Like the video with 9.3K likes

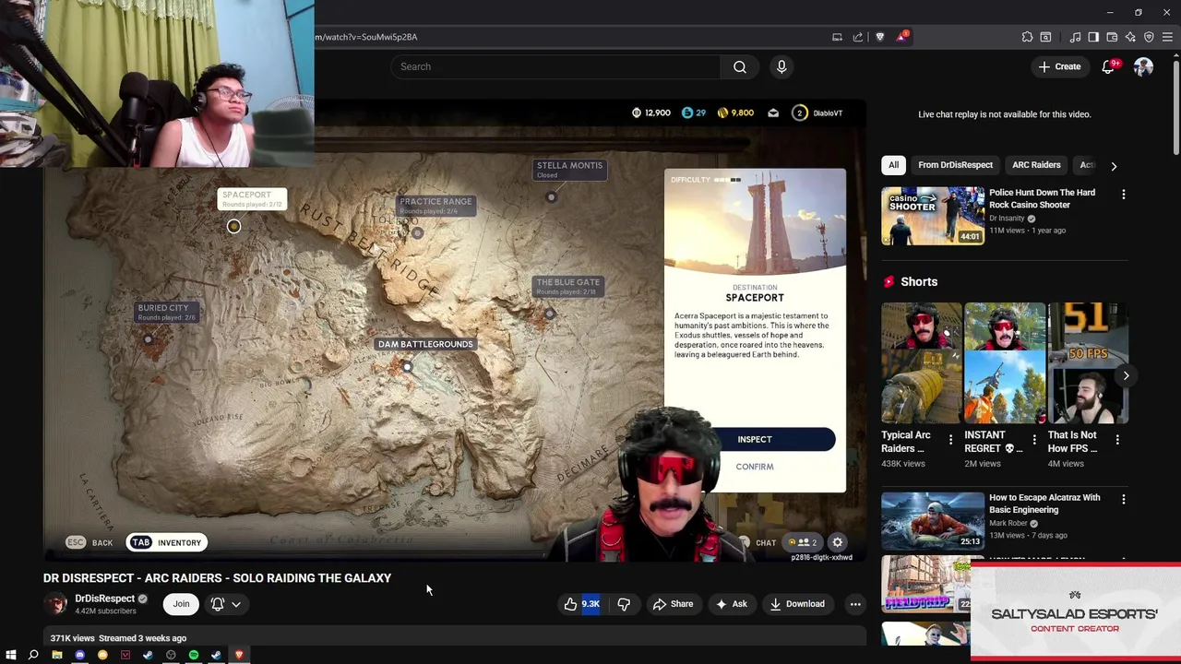581,604
